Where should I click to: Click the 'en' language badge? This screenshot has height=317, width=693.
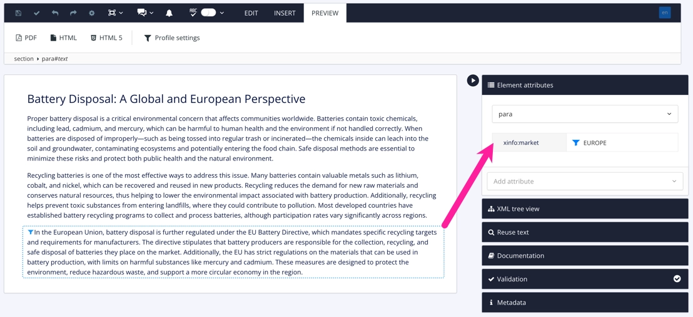665,12
